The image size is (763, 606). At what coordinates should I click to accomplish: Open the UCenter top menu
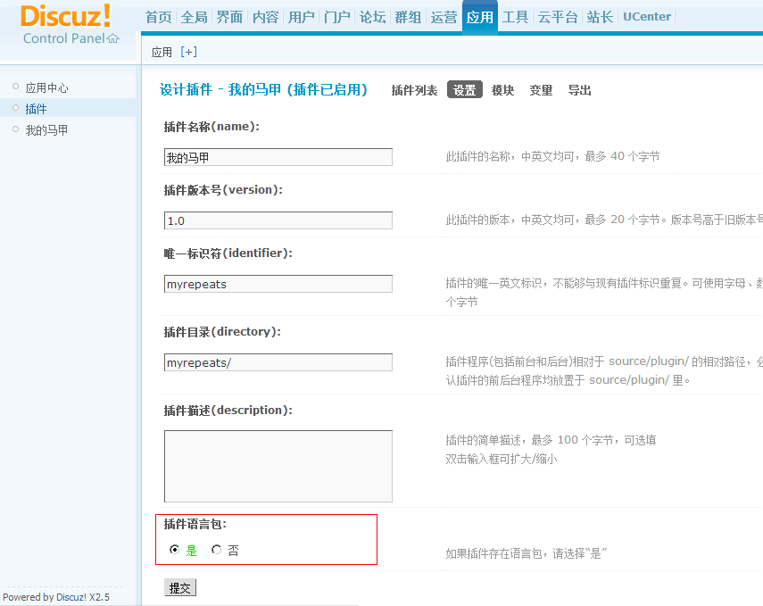click(x=647, y=17)
